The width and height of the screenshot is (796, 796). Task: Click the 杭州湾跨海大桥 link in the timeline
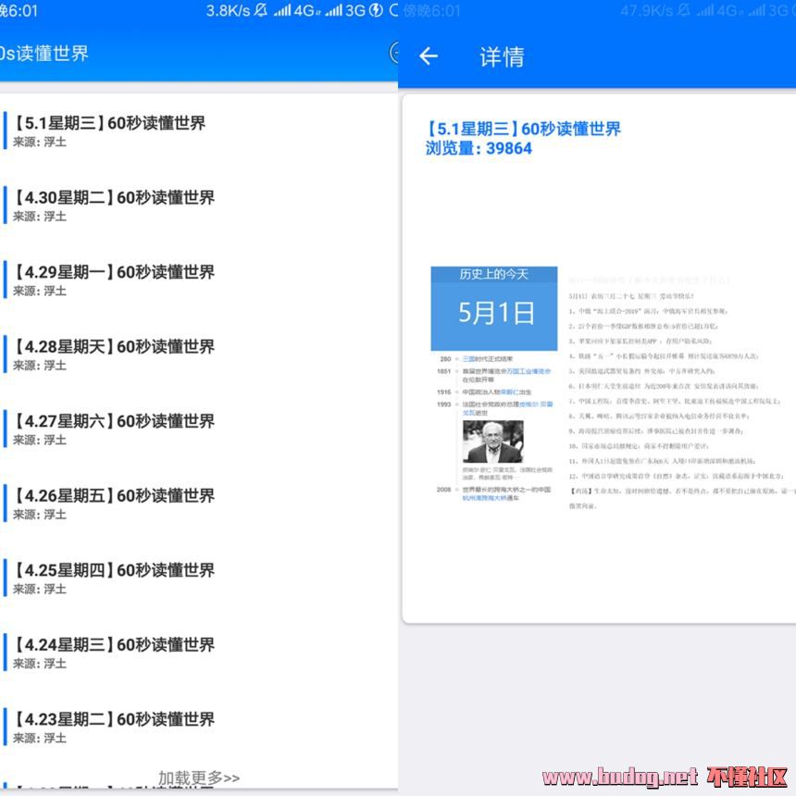(486, 498)
